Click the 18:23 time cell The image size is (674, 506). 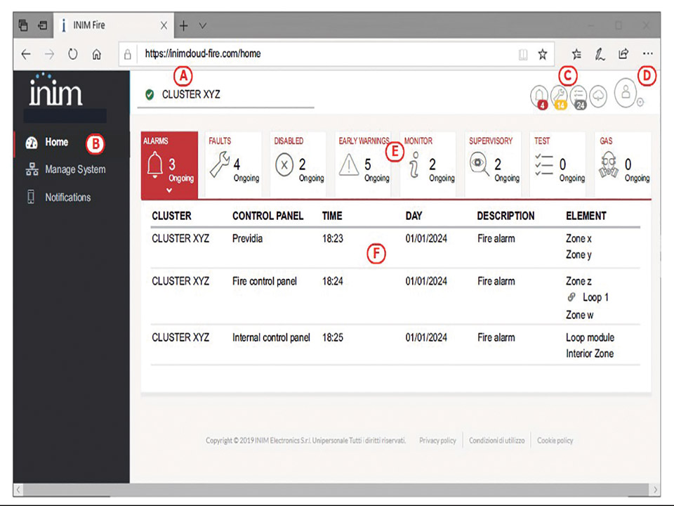333,239
